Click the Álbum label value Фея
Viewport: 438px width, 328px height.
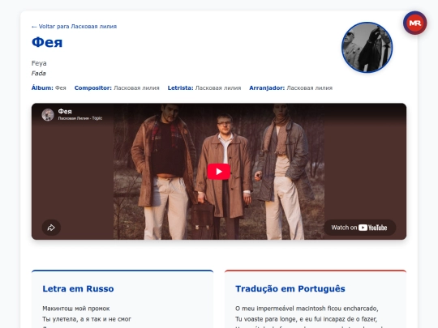click(x=60, y=87)
